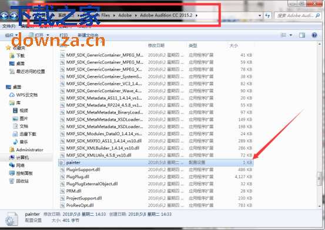
Task: Select Administrator folder in navigation pane
Action: 26,149
